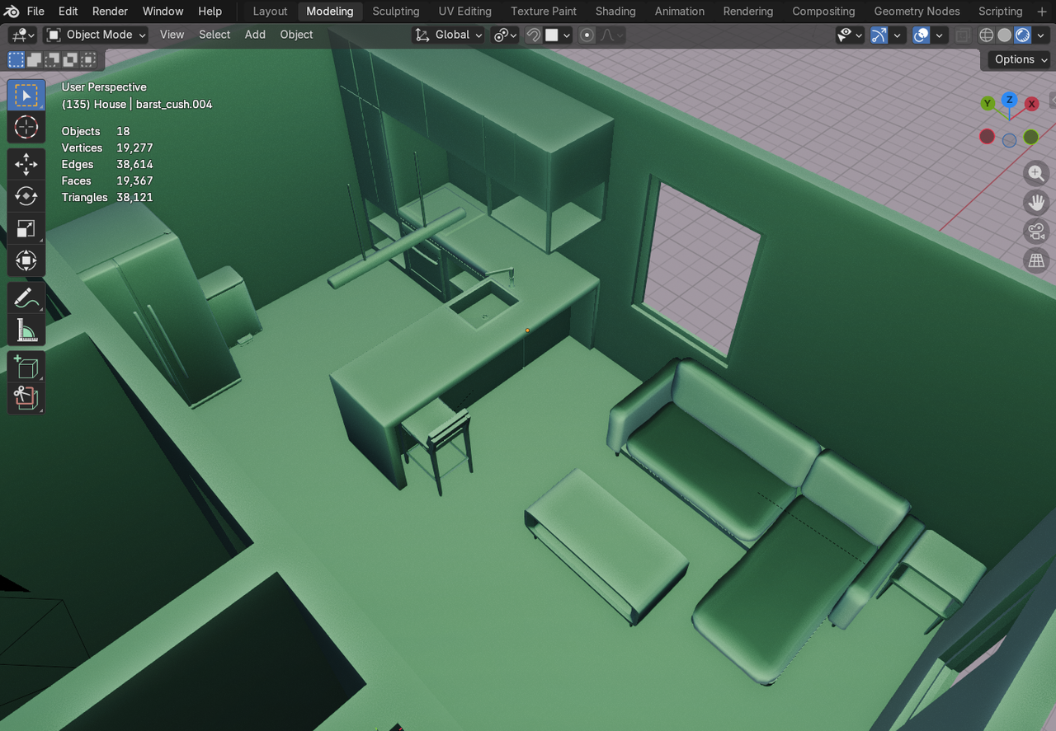
Task: Open the viewport Add menu
Action: tap(255, 35)
